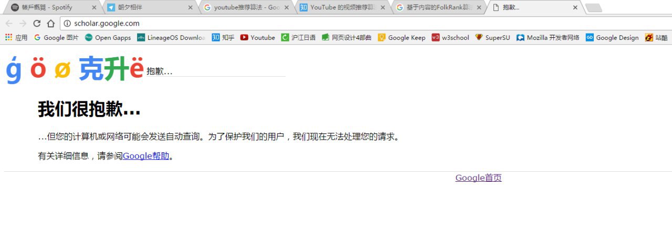Open the 应用 apps grid bookmark
The image size is (672, 229).
click(16, 37)
